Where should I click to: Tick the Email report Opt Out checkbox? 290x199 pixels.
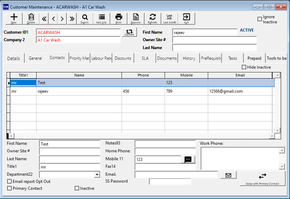[10, 182]
